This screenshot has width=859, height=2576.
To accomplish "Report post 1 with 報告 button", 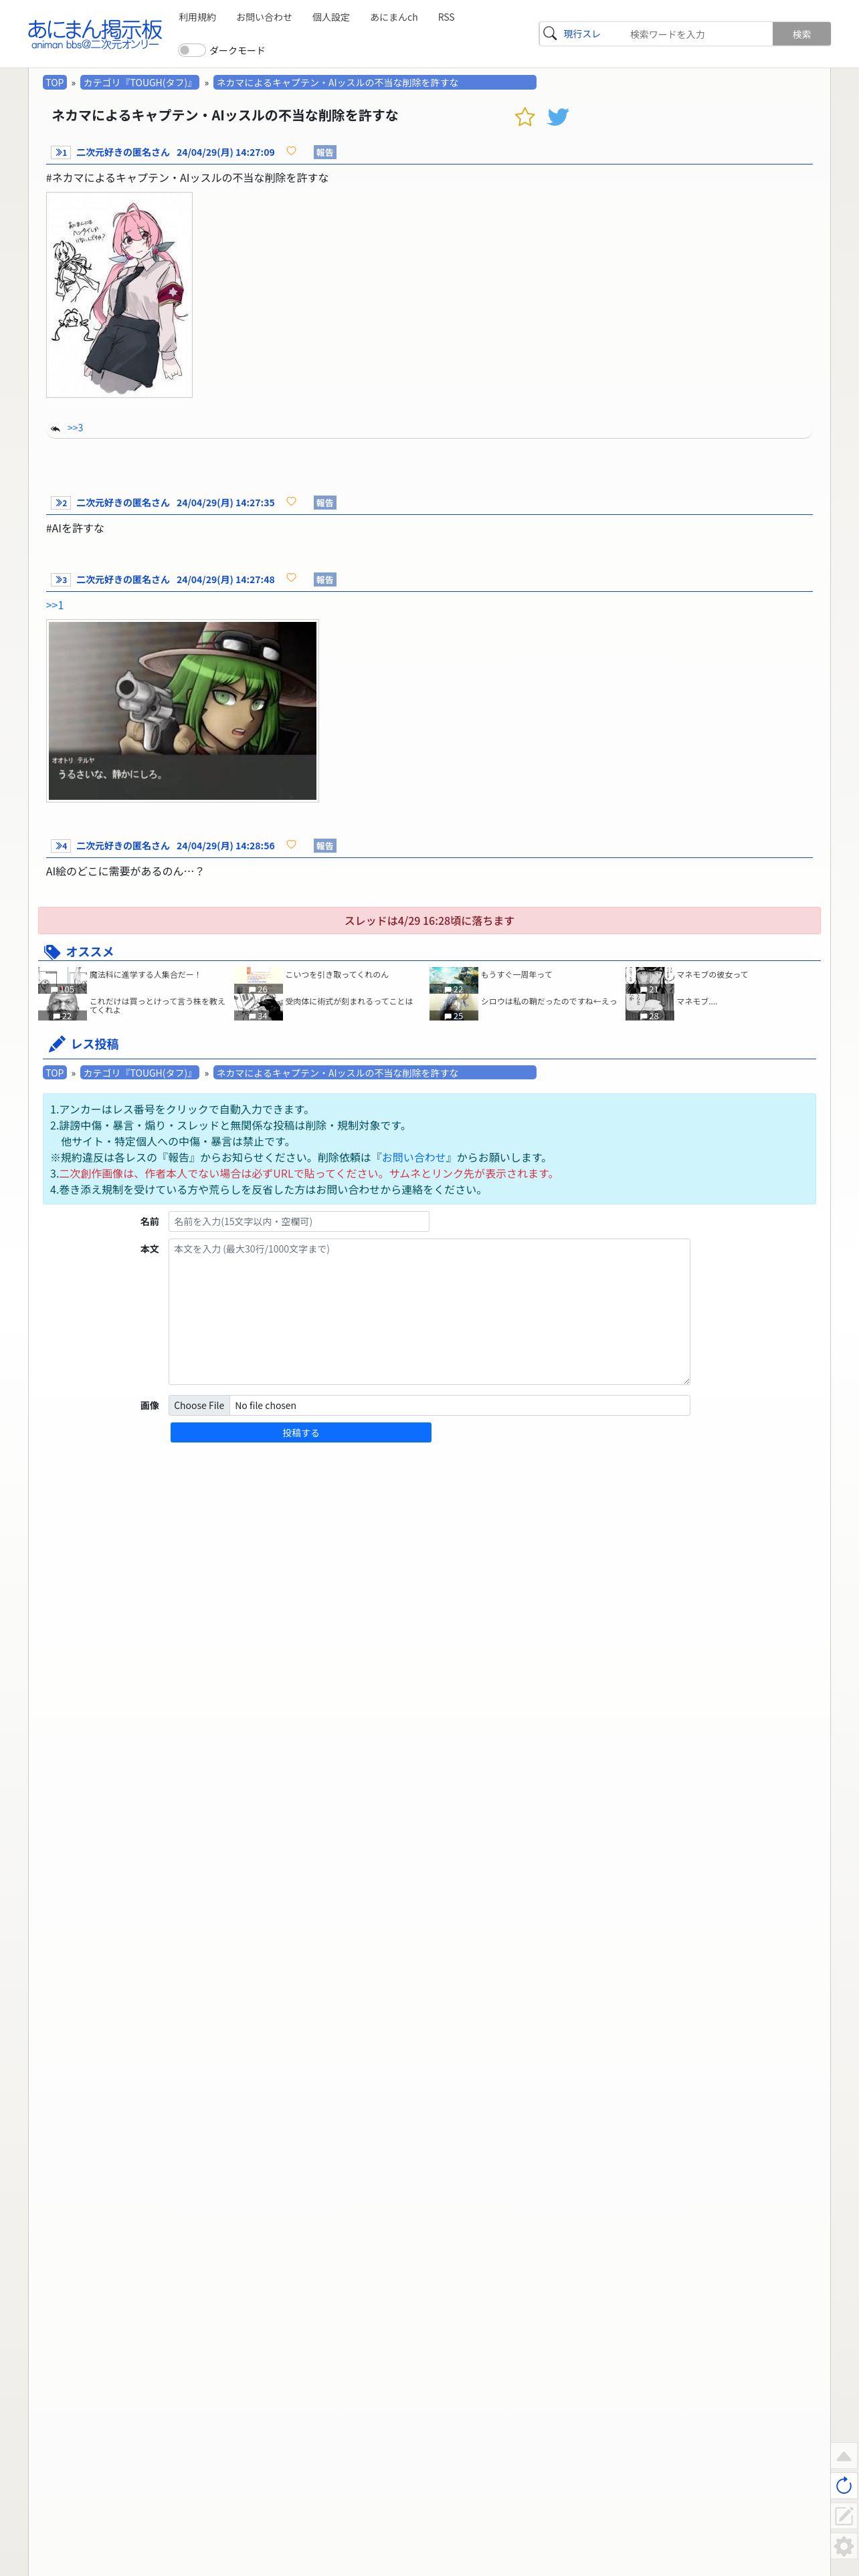I will click(324, 153).
